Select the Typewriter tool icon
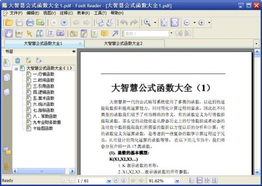 click(x=94, y=33)
